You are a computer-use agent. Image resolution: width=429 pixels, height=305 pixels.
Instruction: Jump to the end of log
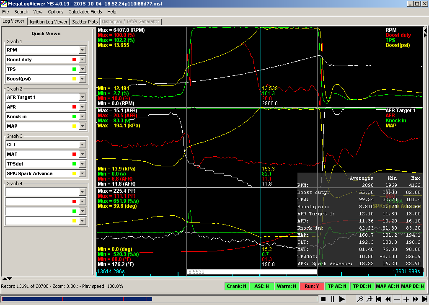(424, 299)
